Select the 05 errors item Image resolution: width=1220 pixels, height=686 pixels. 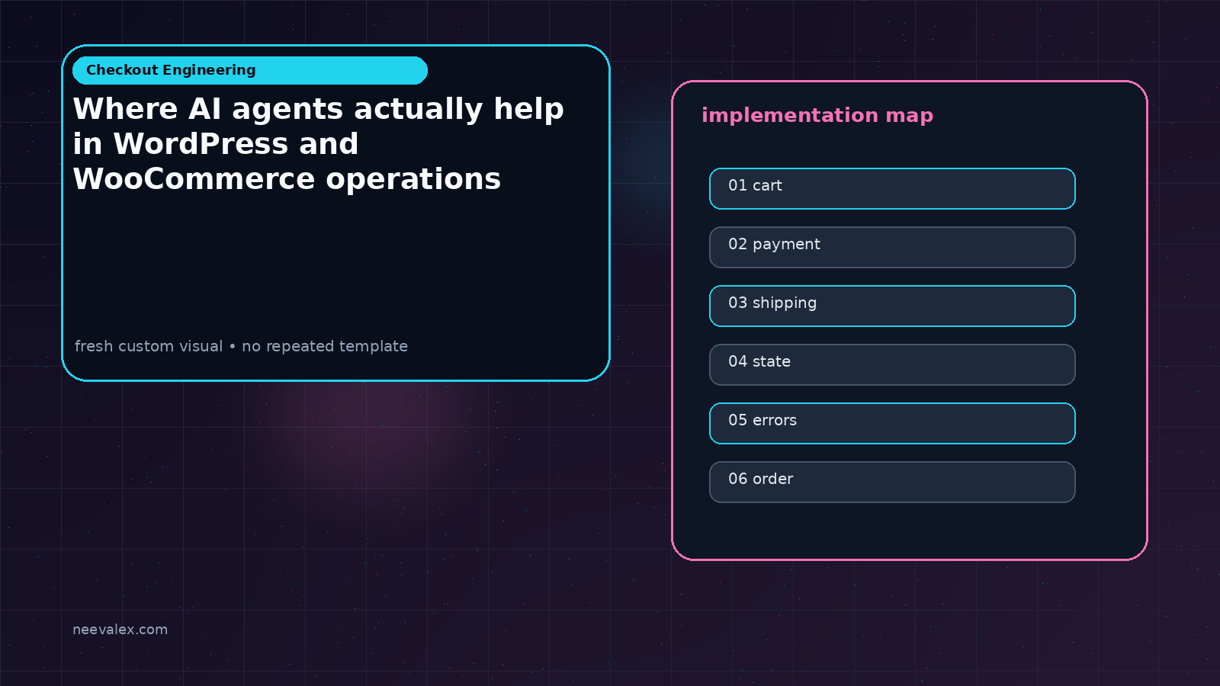[x=892, y=423]
